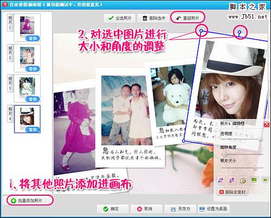Click the 删除选中 button

[153, 18]
